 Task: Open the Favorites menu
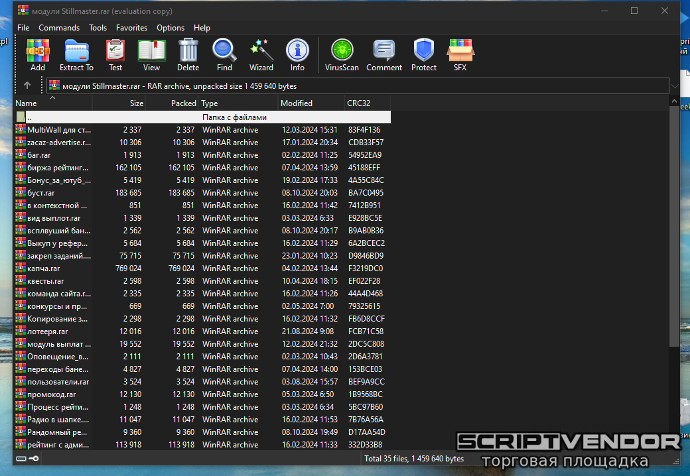(x=131, y=28)
